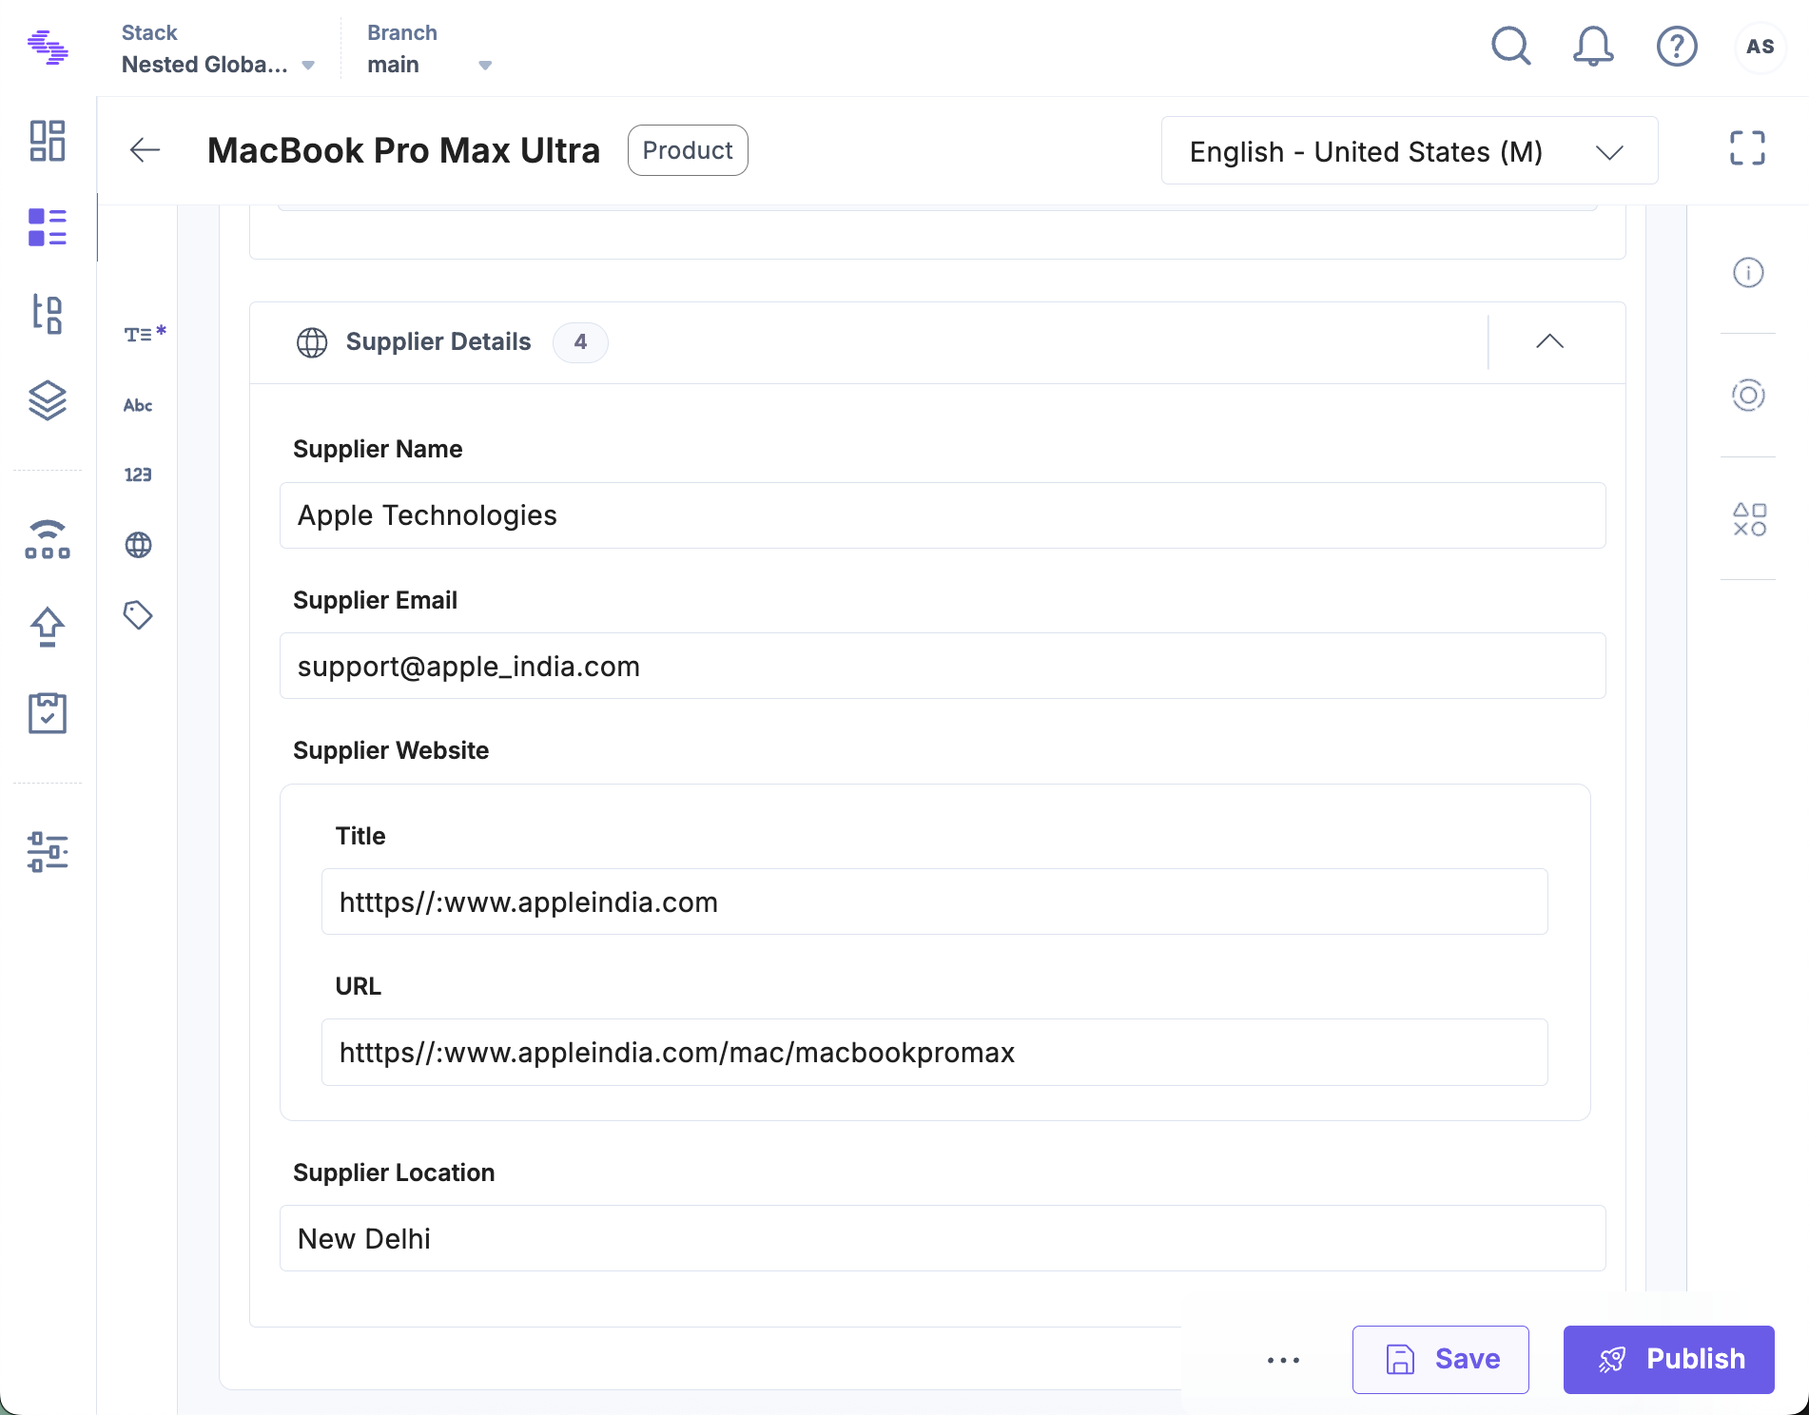1809x1415 pixels.
Task: Open the circular target icon in right panel
Action: click(x=1748, y=395)
